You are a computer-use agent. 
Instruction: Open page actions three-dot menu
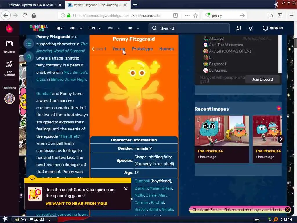187,15
